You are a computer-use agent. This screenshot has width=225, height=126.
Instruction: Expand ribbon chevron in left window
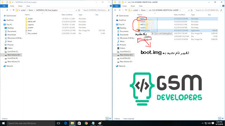tap(108, 6)
